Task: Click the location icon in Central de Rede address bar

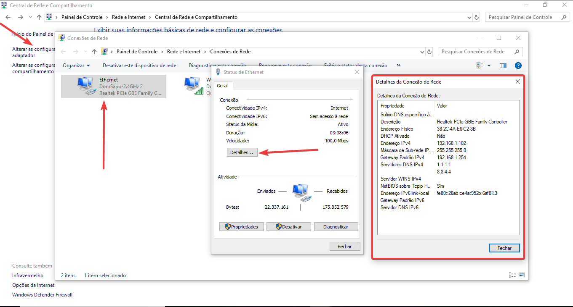Action: pos(49,17)
